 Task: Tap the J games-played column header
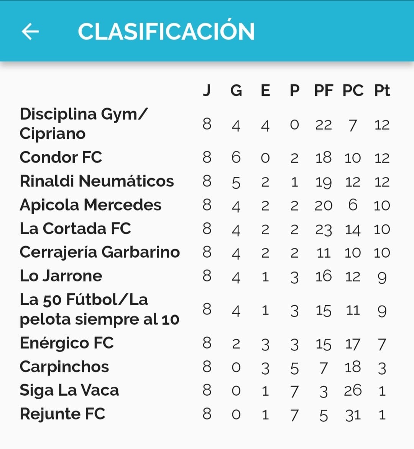pos(207,90)
